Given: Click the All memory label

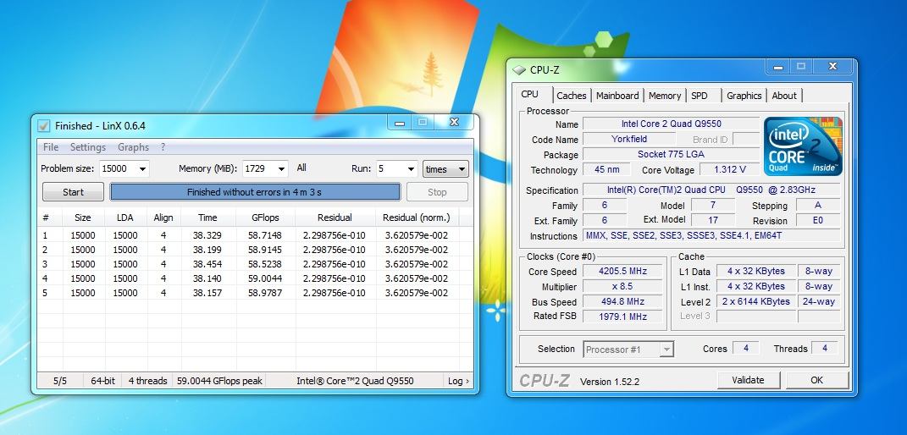Looking at the screenshot, I should pos(301,168).
